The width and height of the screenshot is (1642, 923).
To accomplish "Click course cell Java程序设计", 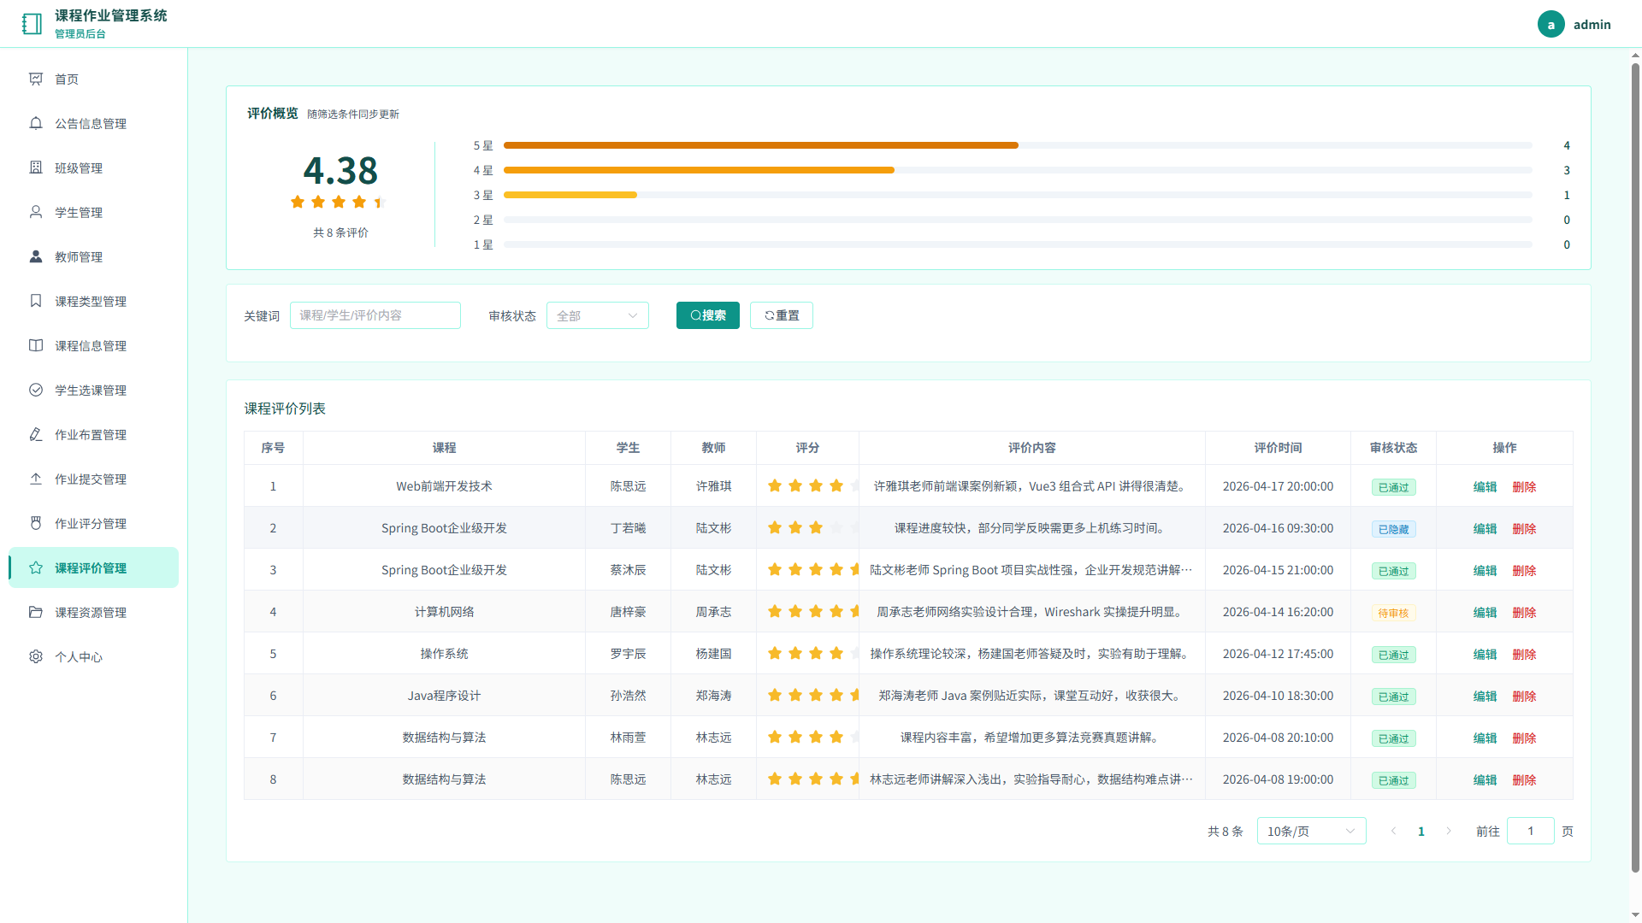I will click(444, 696).
